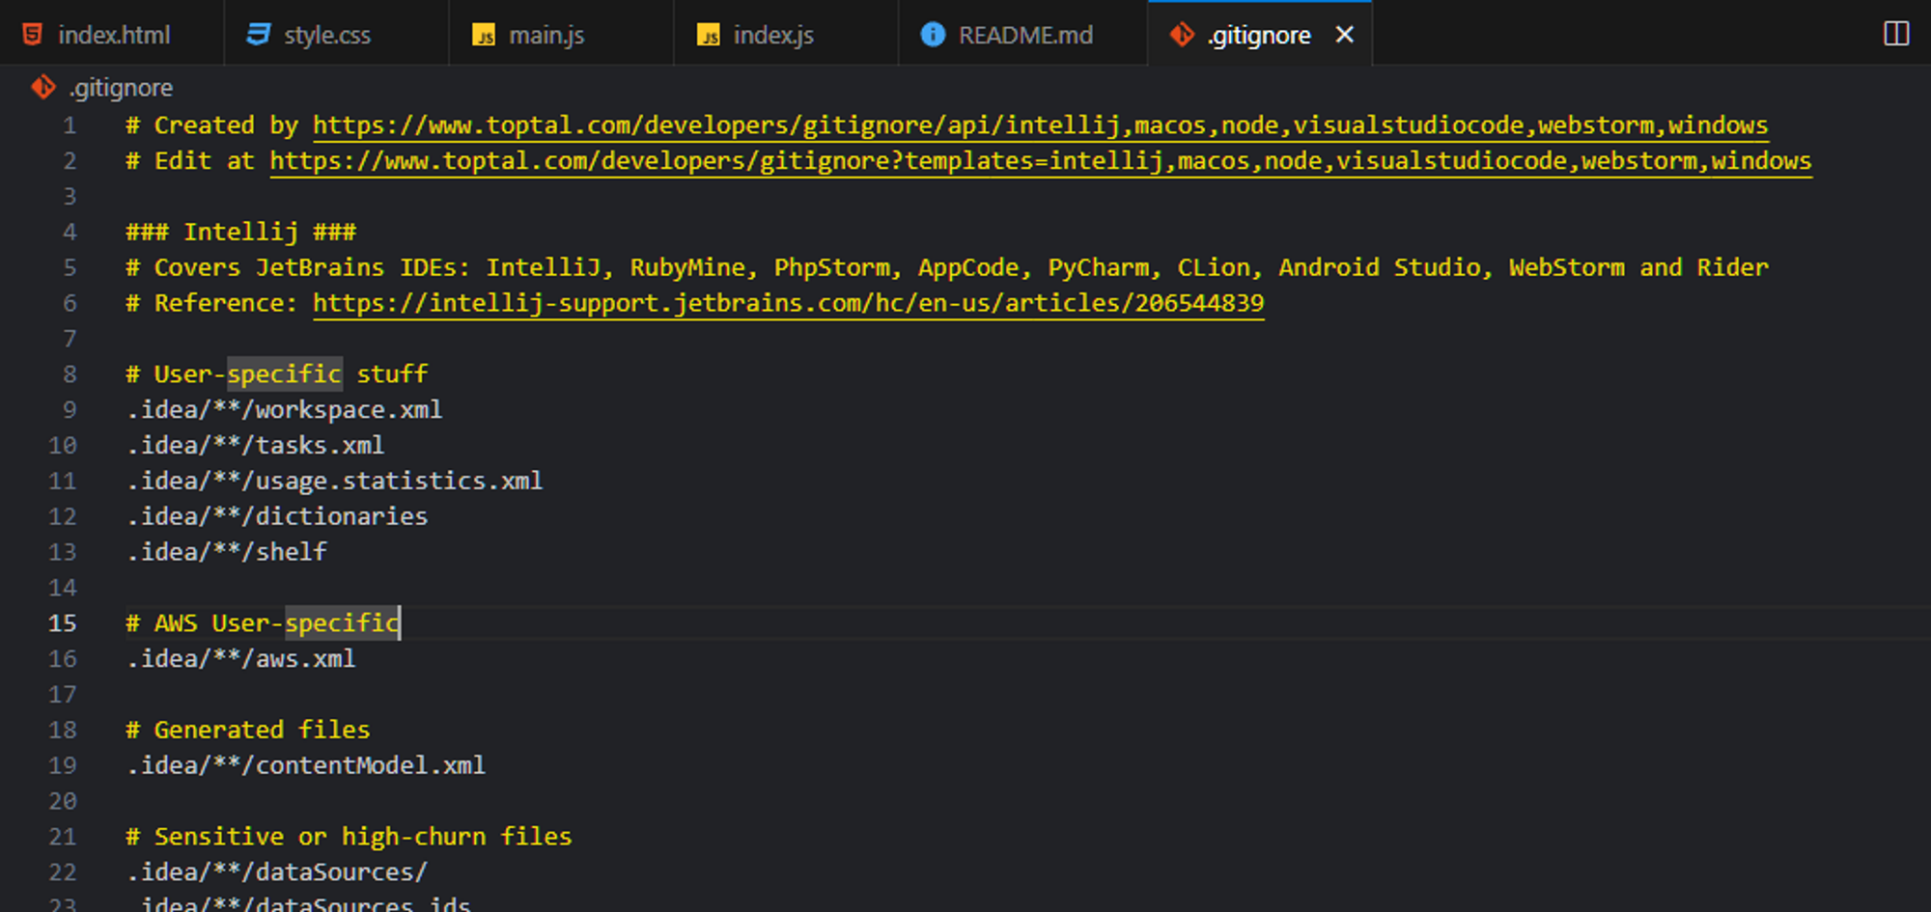
Task: Open the toptal gitignore API link on line 1
Action: [1040, 125]
